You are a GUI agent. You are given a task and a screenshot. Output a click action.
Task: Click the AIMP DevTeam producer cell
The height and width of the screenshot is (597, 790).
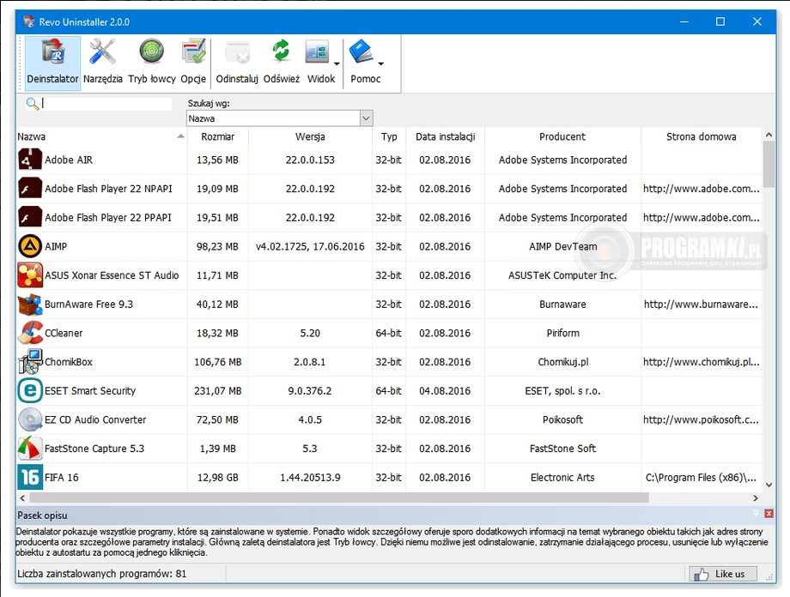(x=562, y=247)
